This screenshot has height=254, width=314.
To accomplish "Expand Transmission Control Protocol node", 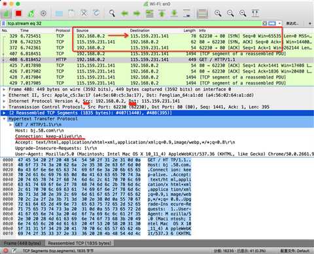I will (x=4, y=107).
